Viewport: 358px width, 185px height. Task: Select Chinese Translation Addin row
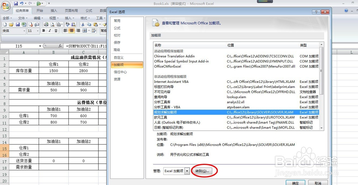tap(236, 56)
